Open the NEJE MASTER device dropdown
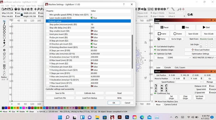The height and width of the screenshot is (120, 216). tap(204, 58)
